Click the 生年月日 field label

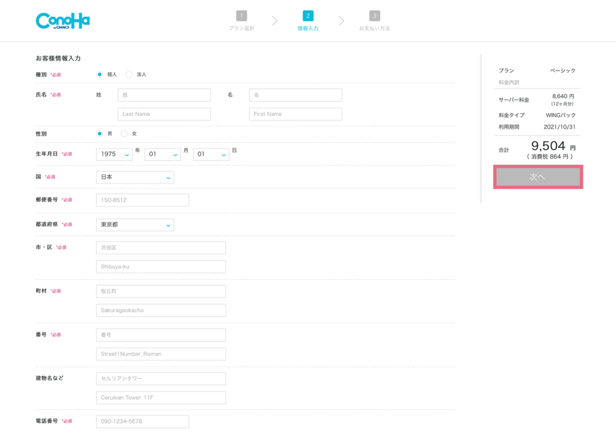pos(47,154)
